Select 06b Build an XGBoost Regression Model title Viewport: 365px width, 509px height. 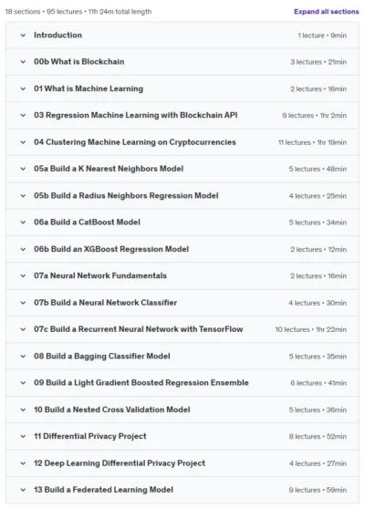111,249
